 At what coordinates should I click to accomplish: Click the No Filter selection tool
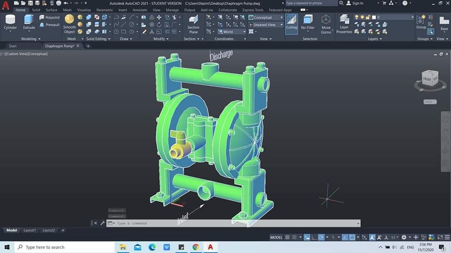[x=308, y=22]
